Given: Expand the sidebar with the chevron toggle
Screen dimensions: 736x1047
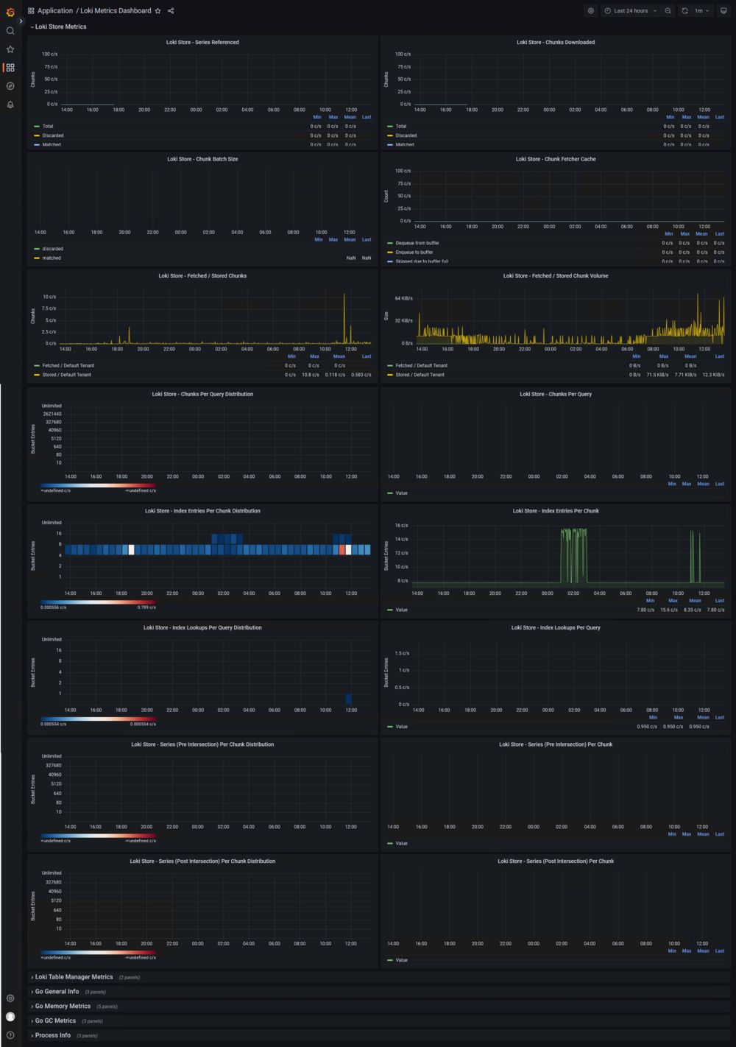Looking at the screenshot, I should [21, 21].
